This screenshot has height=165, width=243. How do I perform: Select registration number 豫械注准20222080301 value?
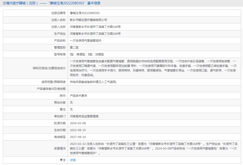[x=85, y=13]
